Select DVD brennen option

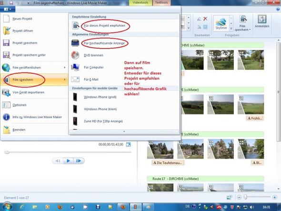[x=124, y=55]
